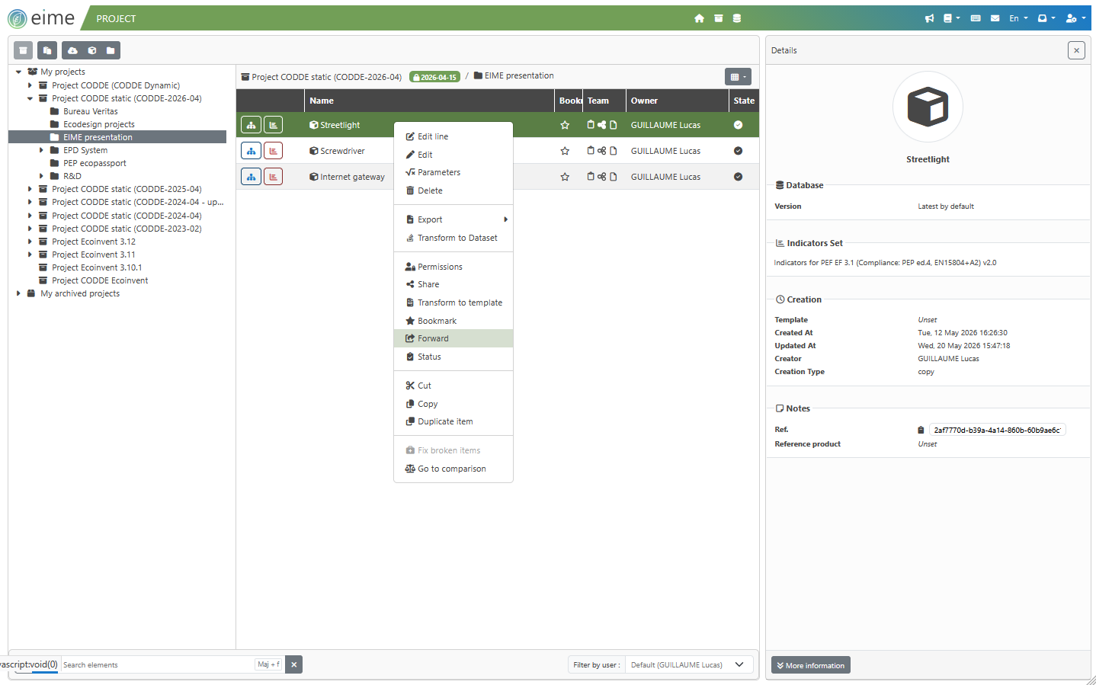Click the Internet gateway team clipboard icon
1096x685 pixels.
[x=591, y=176]
